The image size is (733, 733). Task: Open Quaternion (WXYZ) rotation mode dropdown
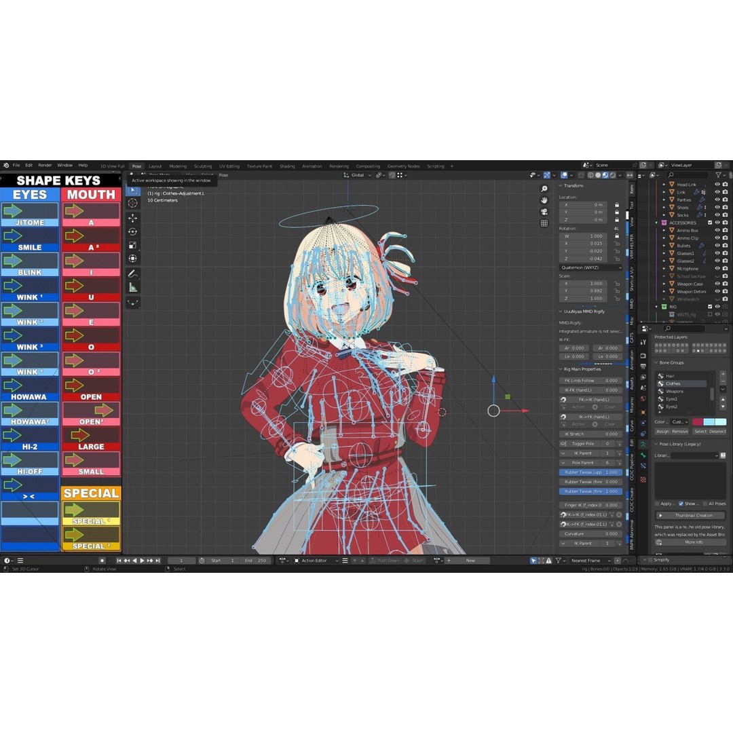tap(591, 267)
